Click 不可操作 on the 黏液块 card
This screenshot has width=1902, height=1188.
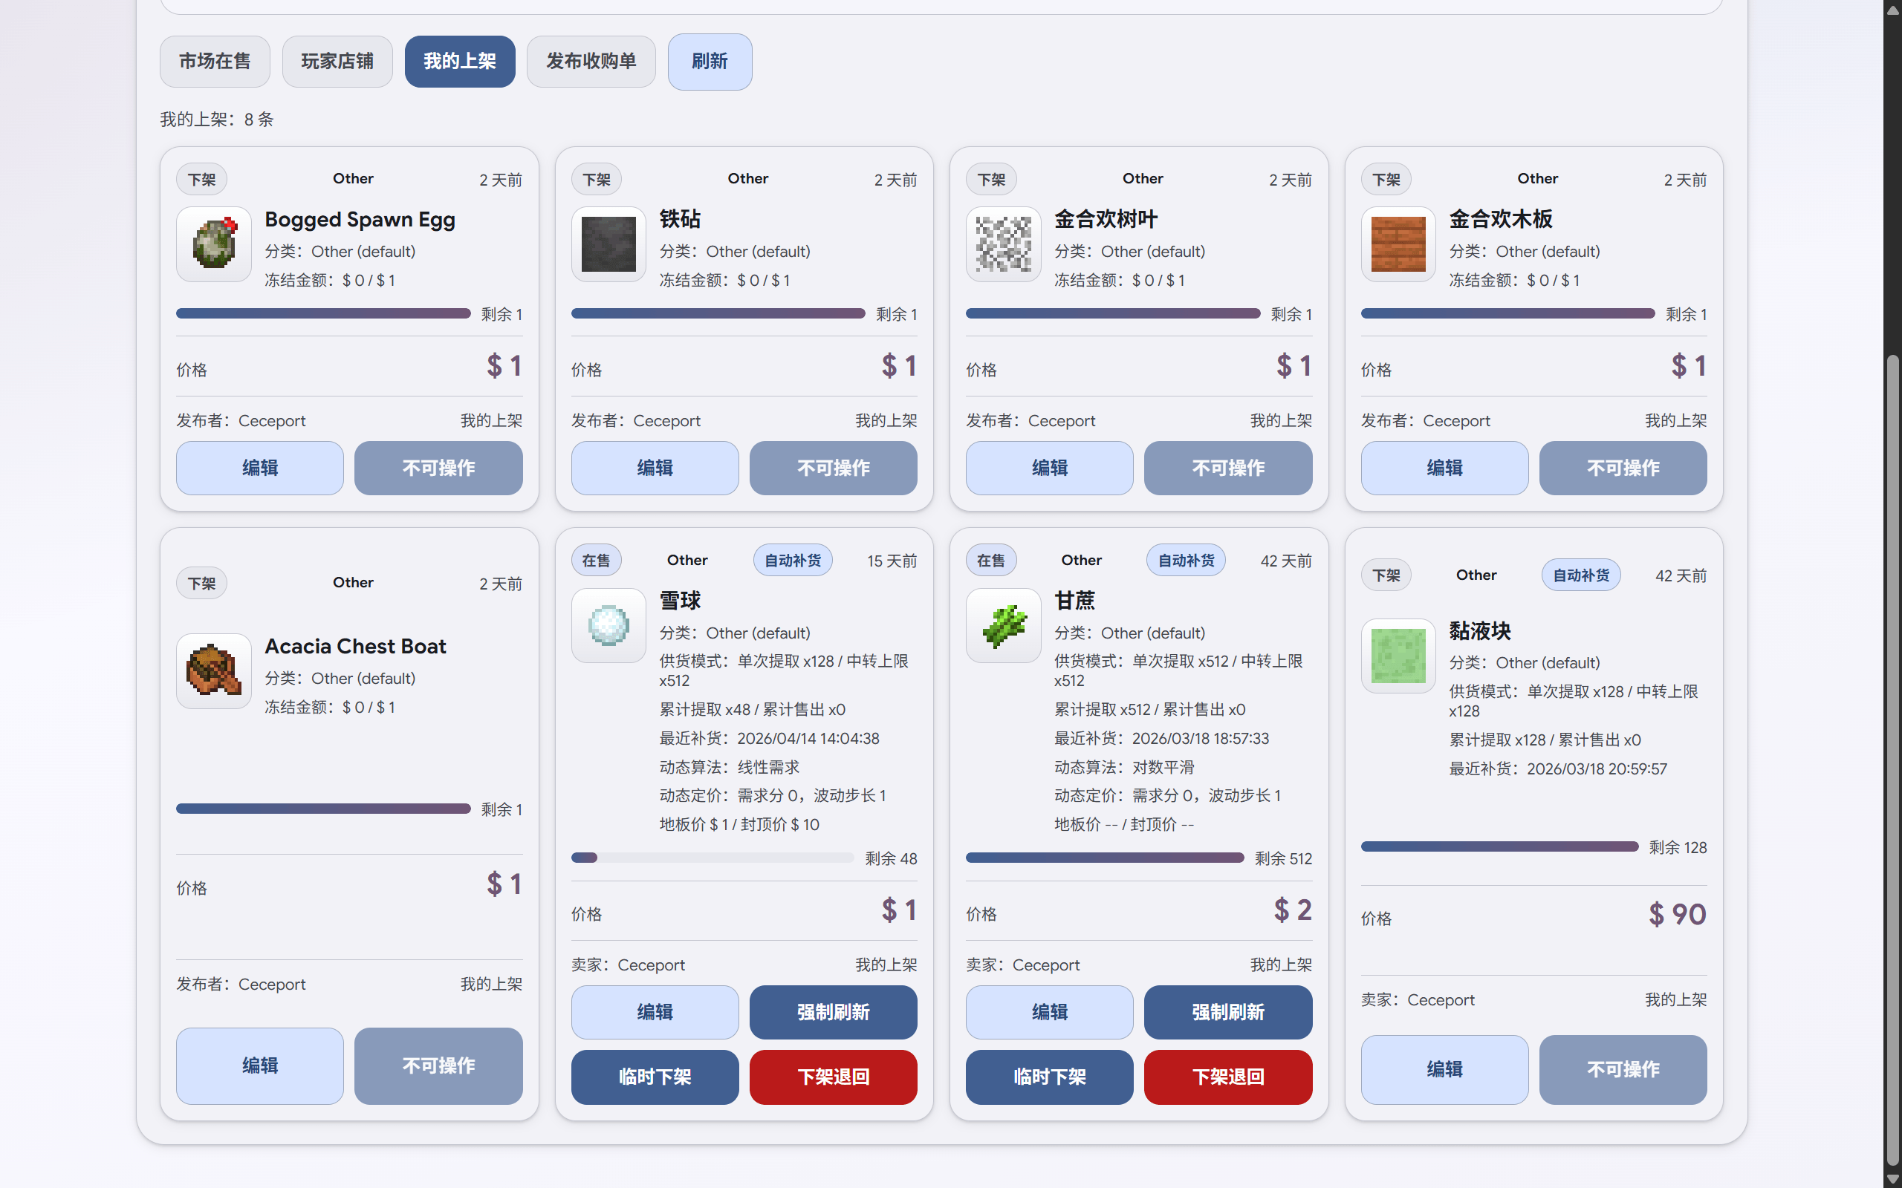[x=1623, y=1070]
